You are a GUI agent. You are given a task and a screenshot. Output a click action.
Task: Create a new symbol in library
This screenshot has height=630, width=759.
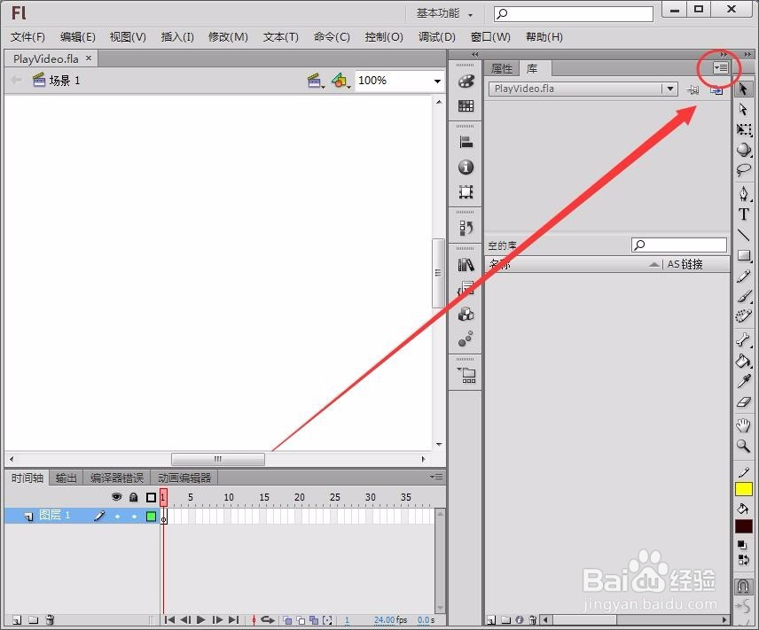click(491, 620)
